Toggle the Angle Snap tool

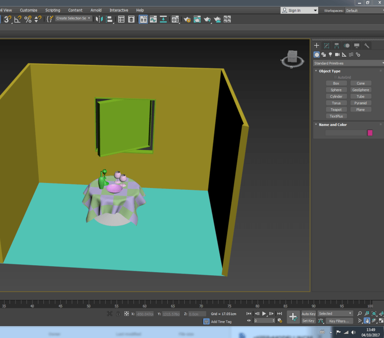18,19
